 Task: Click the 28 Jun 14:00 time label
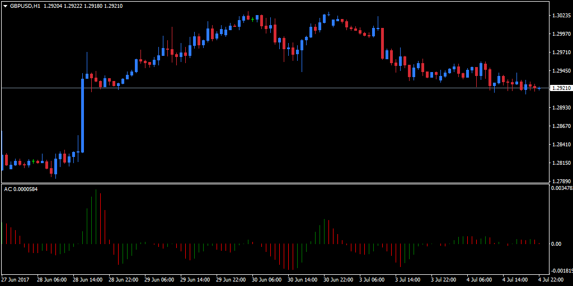click(x=88, y=280)
